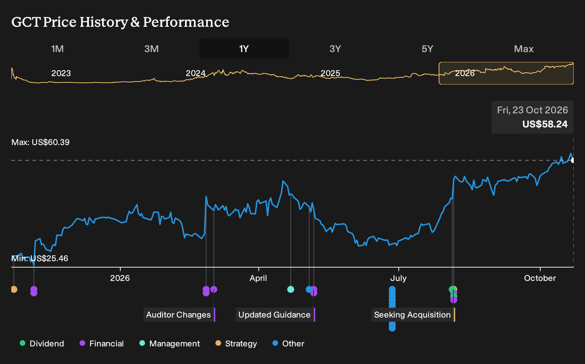This screenshot has height=364, width=585.
Task: Open the Auditor Changes event label
Action: click(179, 315)
